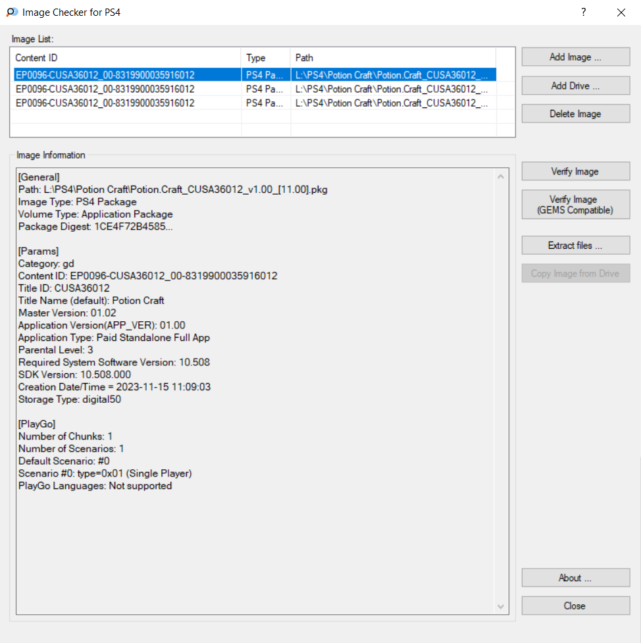The width and height of the screenshot is (641, 643).
Task: Click the Path column header
Action: click(x=392, y=58)
